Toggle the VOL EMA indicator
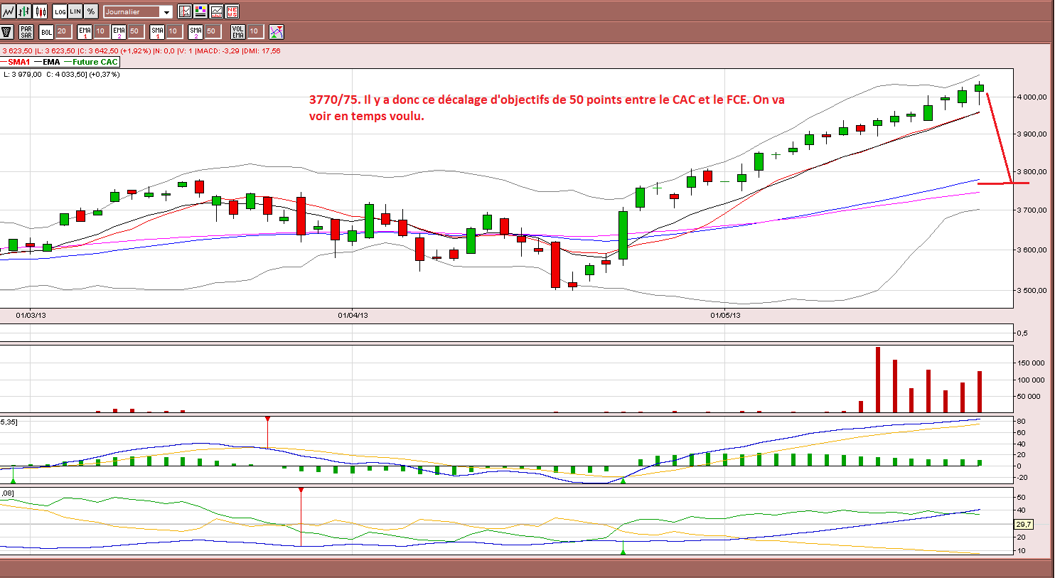The width and height of the screenshot is (1055, 578). click(x=238, y=31)
